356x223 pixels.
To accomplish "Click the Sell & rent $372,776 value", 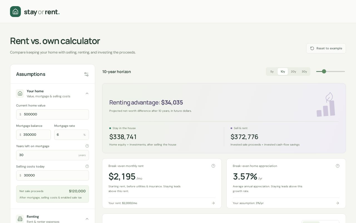I will [x=244, y=137].
